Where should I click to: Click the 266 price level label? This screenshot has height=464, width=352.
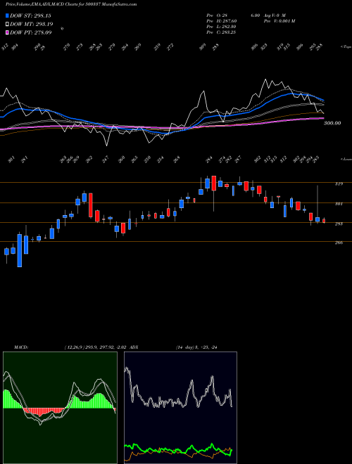pos(339,243)
